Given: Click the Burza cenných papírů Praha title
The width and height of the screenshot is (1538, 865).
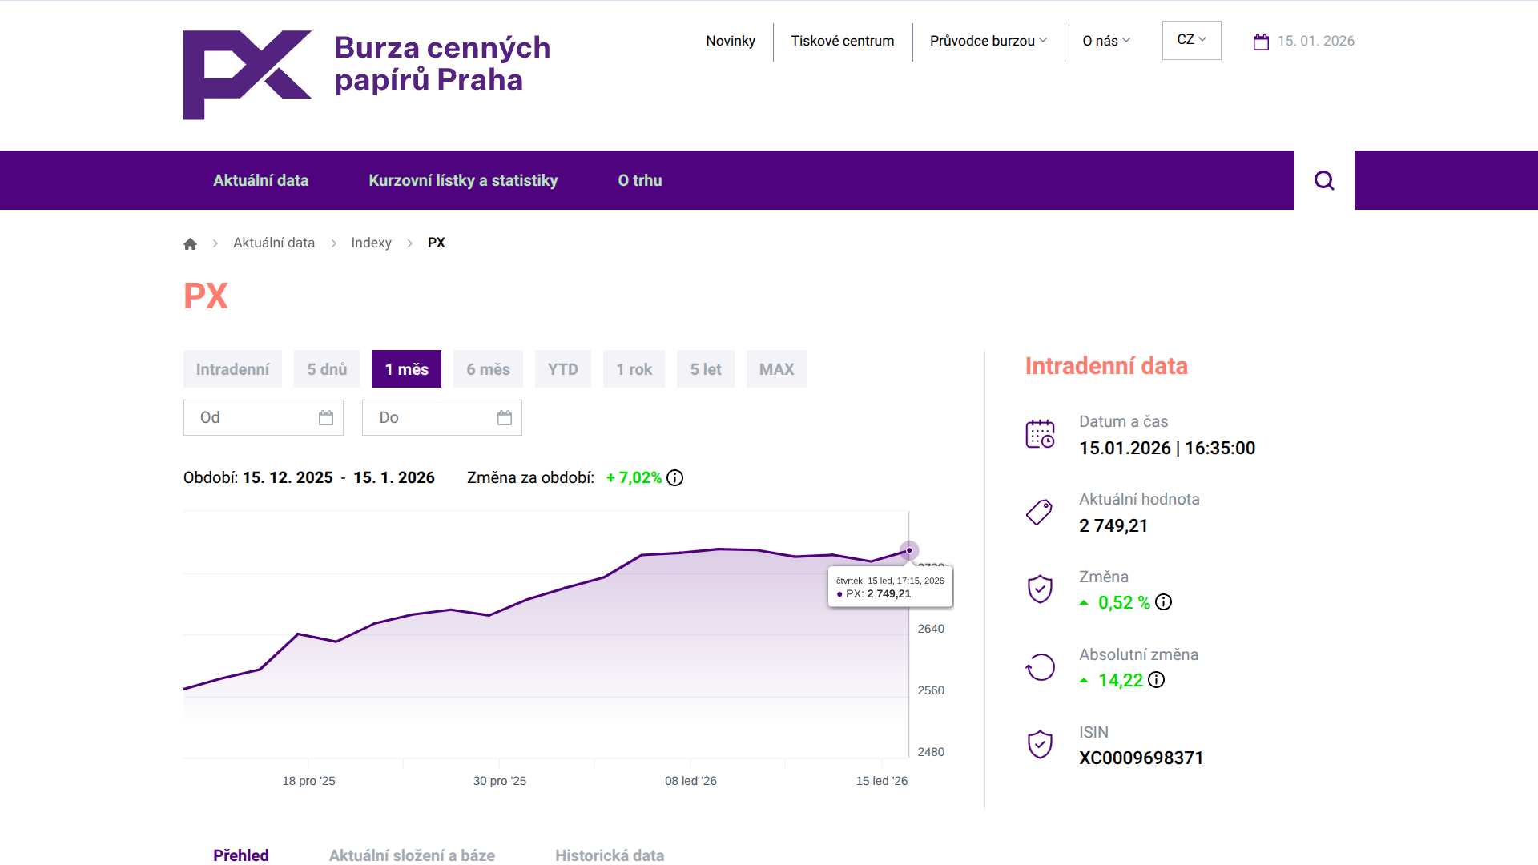Looking at the screenshot, I should [442, 63].
